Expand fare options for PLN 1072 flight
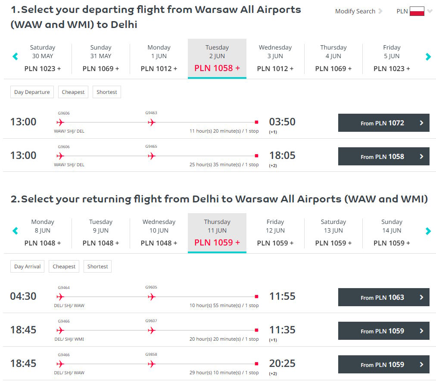Image resolution: width=436 pixels, height=382 pixels. 422,123
